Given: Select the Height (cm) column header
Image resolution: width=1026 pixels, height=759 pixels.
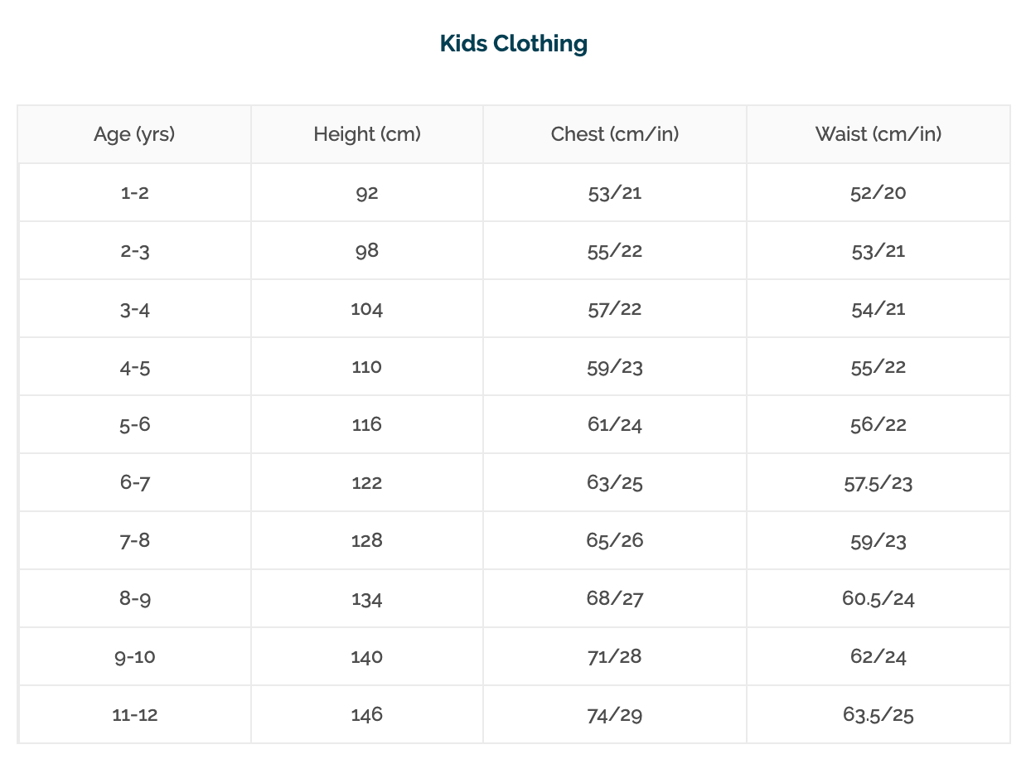Looking at the screenshot, I should 366,134.
